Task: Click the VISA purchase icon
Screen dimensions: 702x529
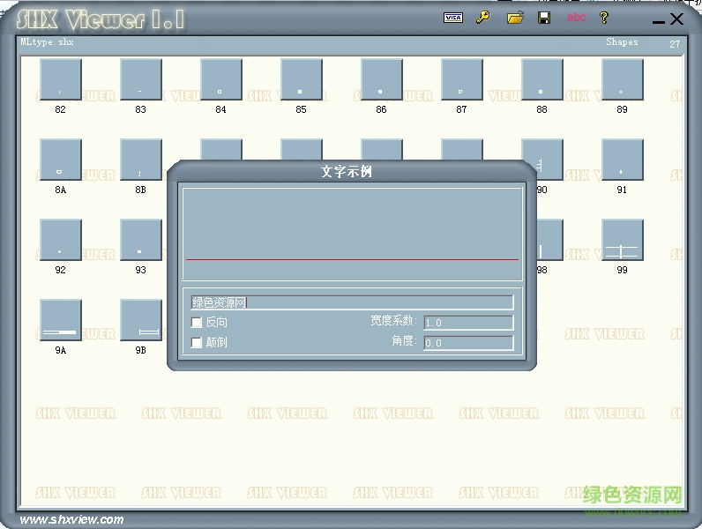Action: [452, 18]
